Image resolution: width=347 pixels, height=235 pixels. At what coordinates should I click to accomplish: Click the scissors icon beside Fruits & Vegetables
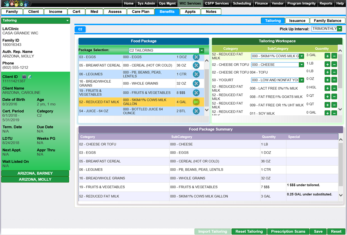point(196,93)
